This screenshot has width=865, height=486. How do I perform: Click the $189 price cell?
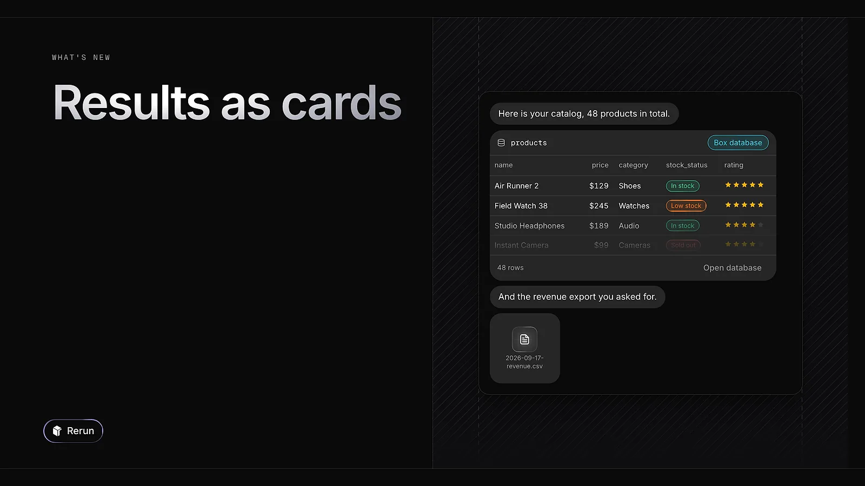pos(598,226)
